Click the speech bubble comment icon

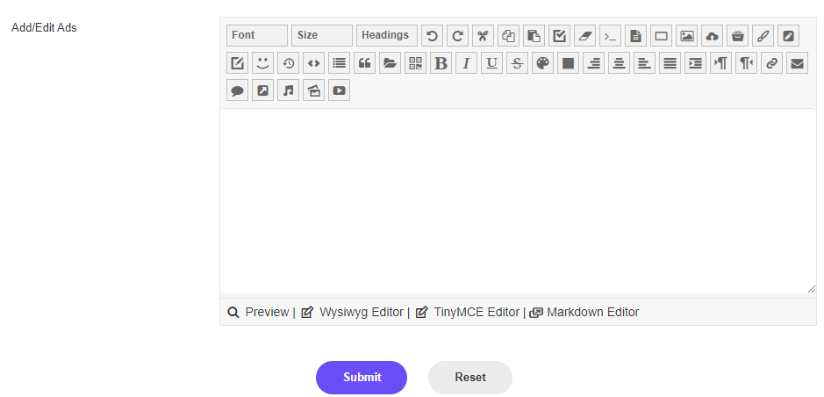point(238,90)
